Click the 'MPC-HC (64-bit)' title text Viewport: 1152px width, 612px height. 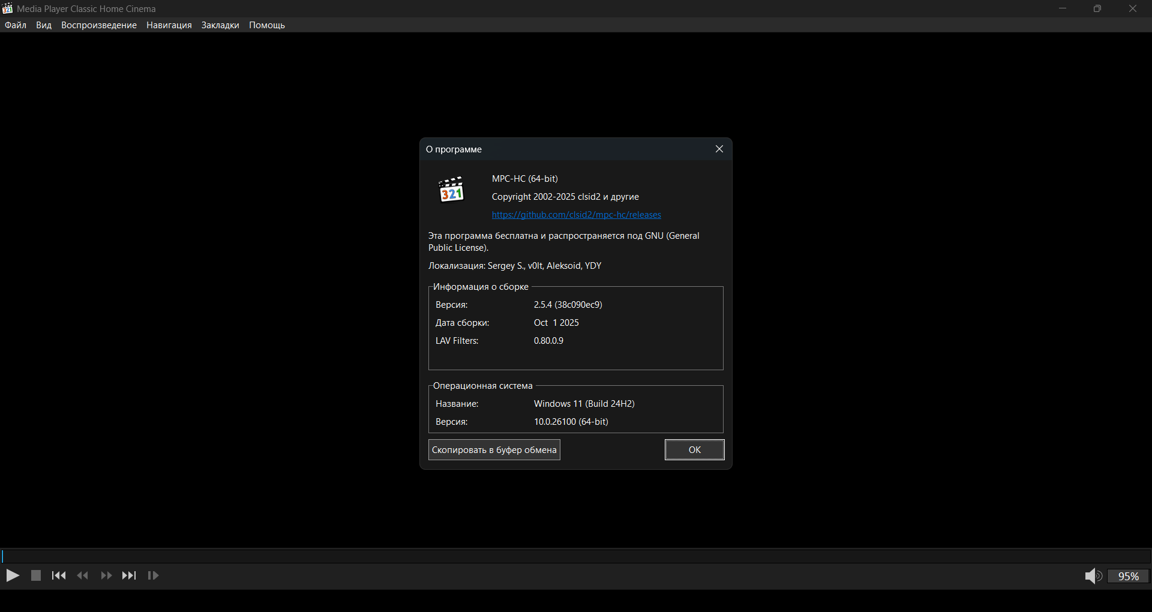click(x=525, y=179)
